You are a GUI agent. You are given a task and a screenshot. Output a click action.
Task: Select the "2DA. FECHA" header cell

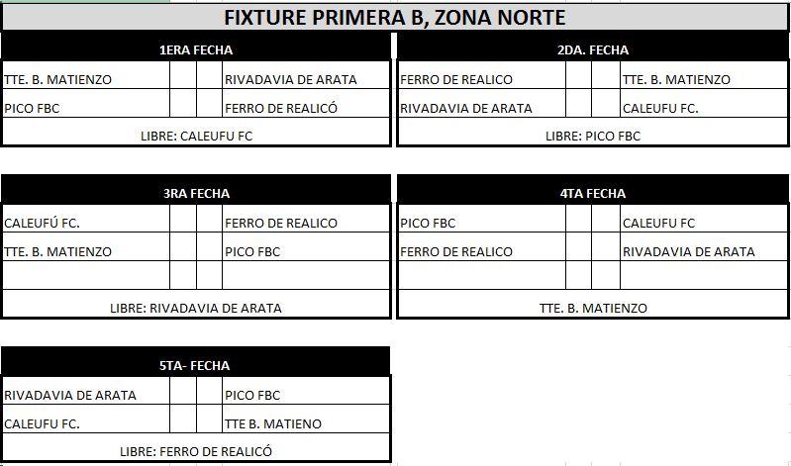tap(592, 49)
